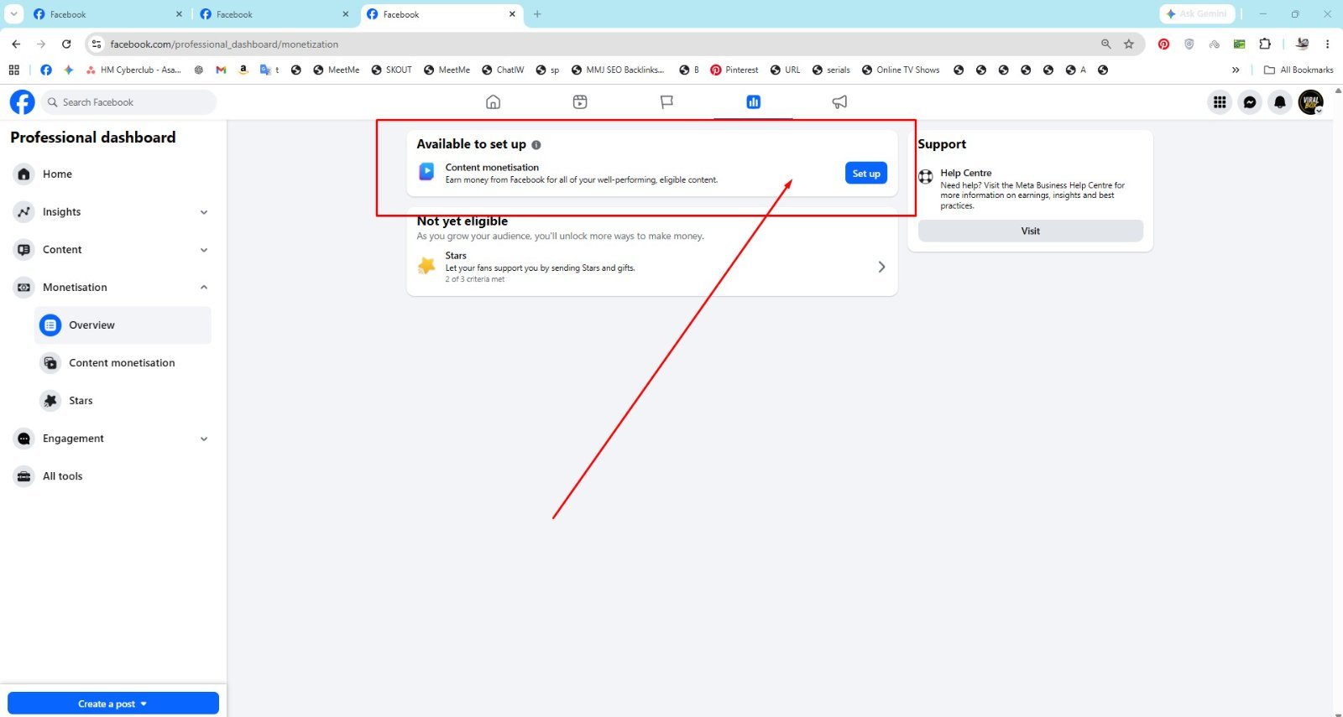Click the Search Facebook field
Image resolution: width=1343 pixels, height=717 pixels.
point(128,102)
